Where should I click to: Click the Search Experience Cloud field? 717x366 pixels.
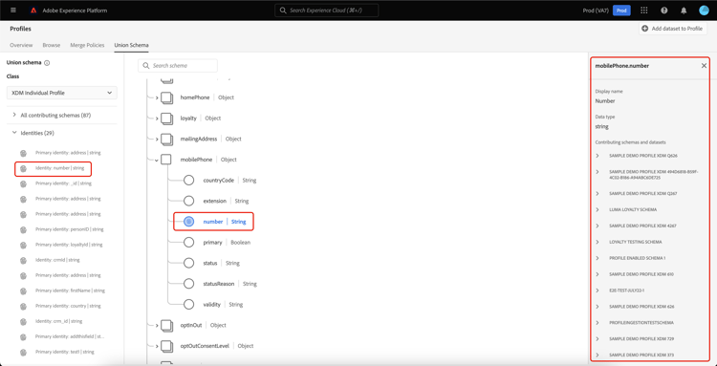point(327,11)
